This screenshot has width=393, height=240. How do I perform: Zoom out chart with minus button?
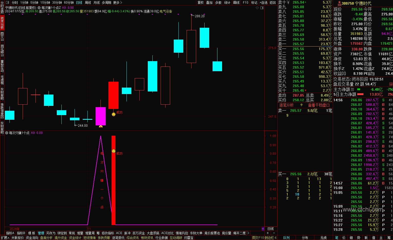tap(274, 233)
